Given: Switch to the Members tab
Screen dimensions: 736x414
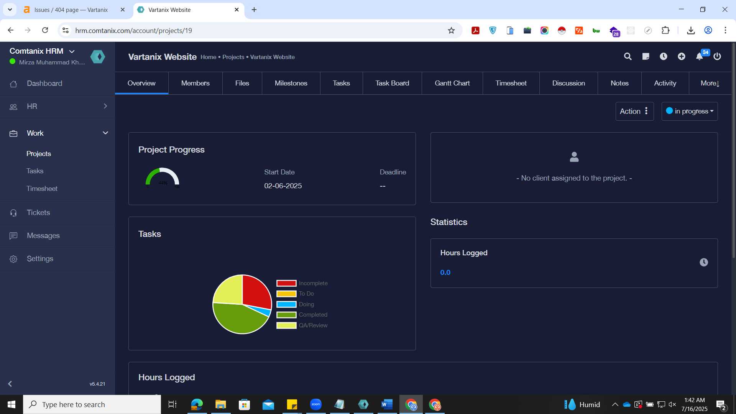Looking at the screenshot, I should point(195,83).
